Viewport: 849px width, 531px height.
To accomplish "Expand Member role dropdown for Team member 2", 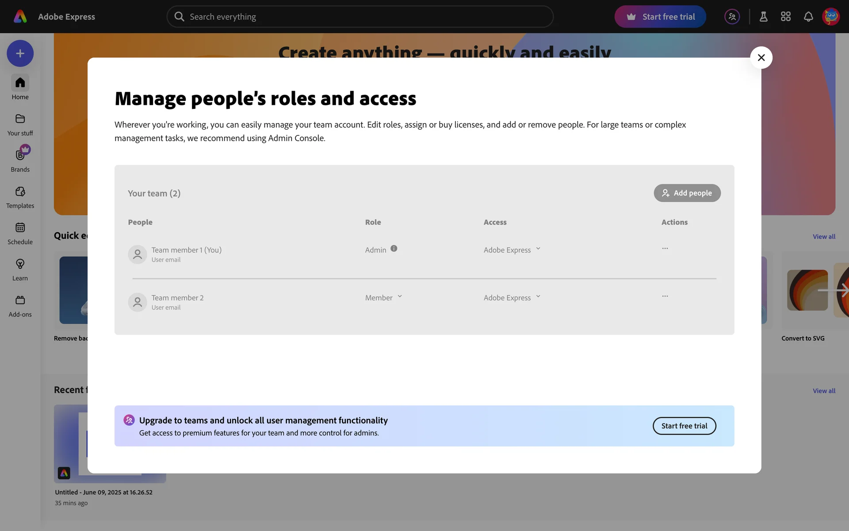I will pos(383,297).
